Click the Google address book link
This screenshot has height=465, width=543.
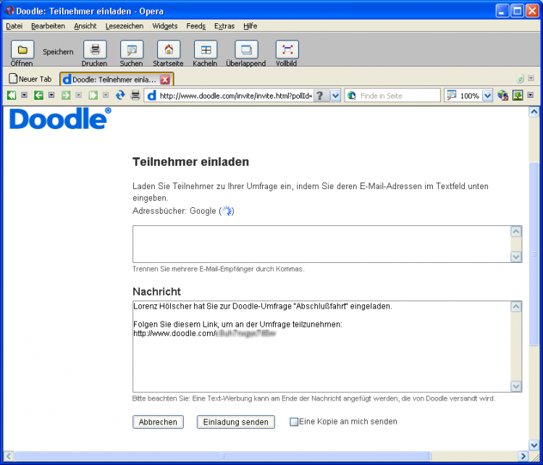pyautogui.click(x=203, y=211)
